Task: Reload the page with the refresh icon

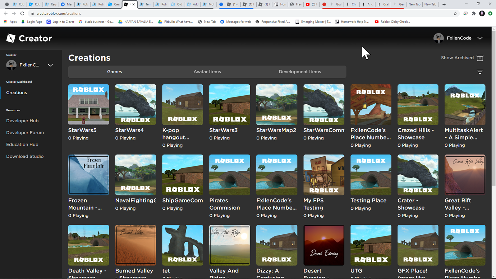Action: coord(22,13)
